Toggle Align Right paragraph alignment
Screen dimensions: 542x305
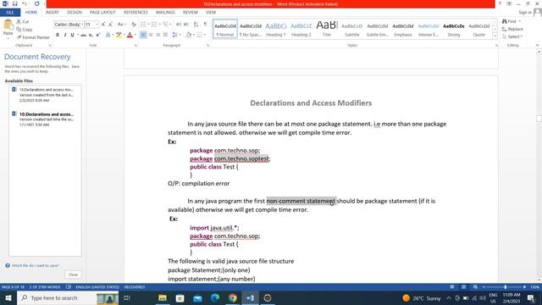[x=158, y=35]
